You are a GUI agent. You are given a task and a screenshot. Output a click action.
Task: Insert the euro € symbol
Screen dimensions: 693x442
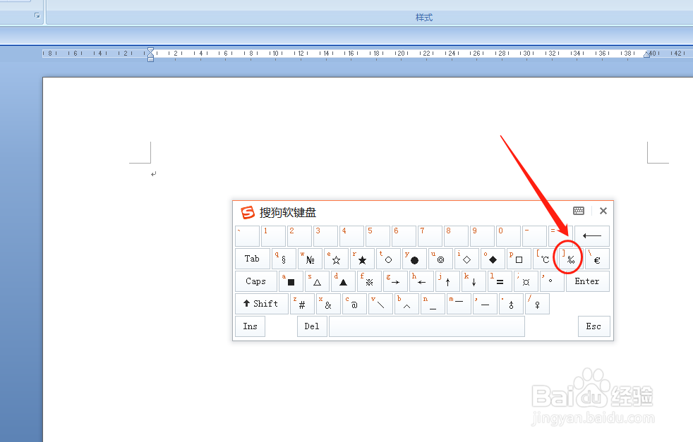(x=596, y=259)
